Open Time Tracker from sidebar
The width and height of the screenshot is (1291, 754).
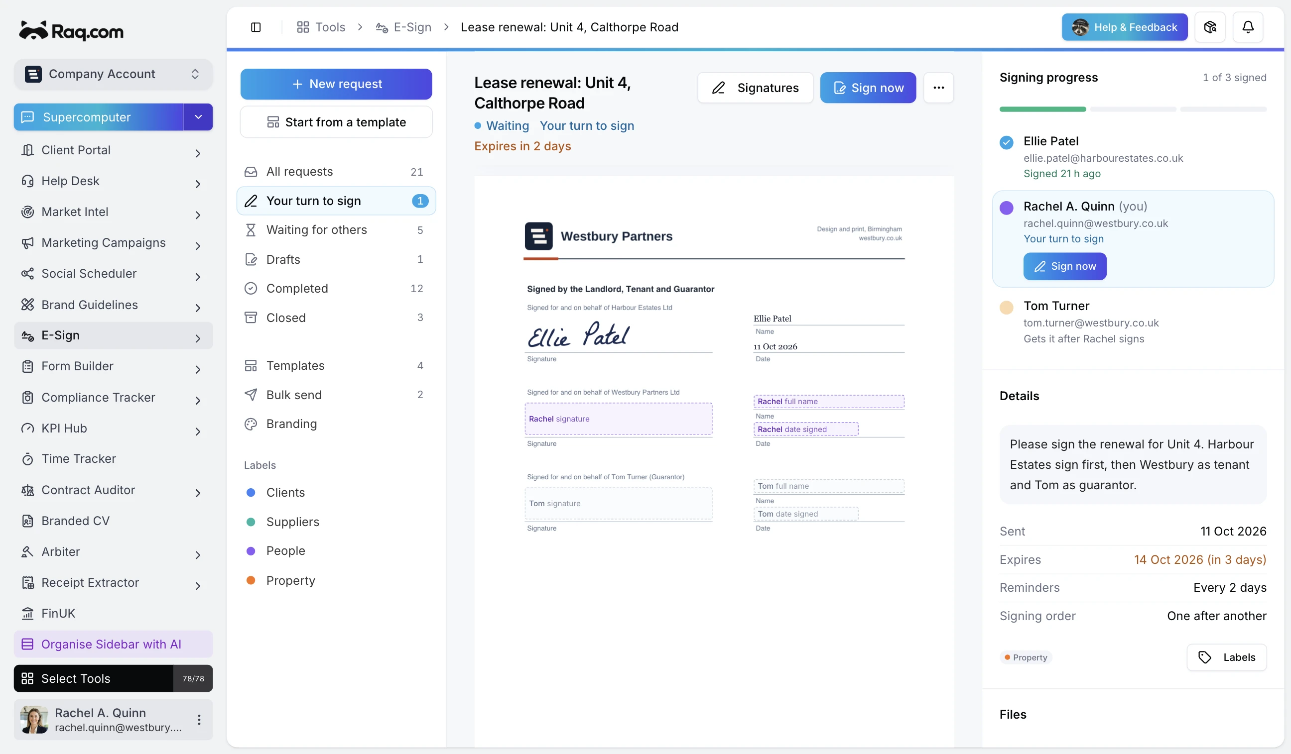click(113, 459)
